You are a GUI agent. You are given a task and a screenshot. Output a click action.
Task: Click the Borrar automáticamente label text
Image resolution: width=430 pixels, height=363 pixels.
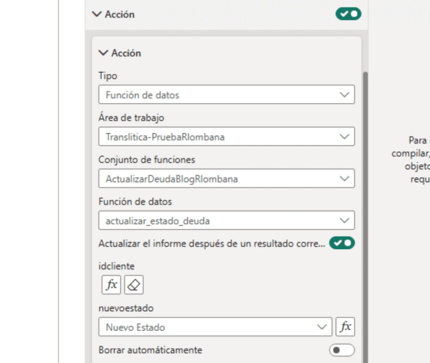pos(150,350)
